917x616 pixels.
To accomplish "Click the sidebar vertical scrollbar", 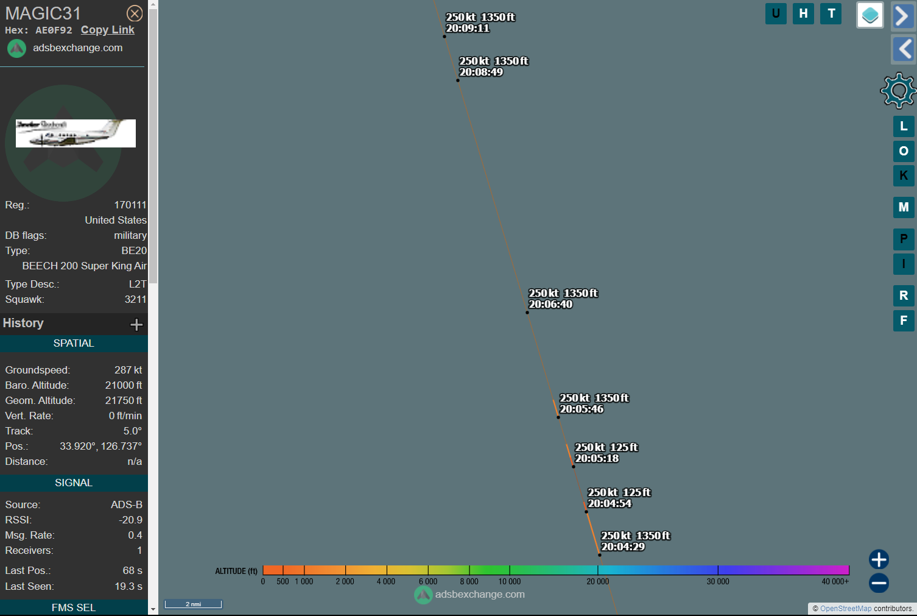I will click(153, 146).
